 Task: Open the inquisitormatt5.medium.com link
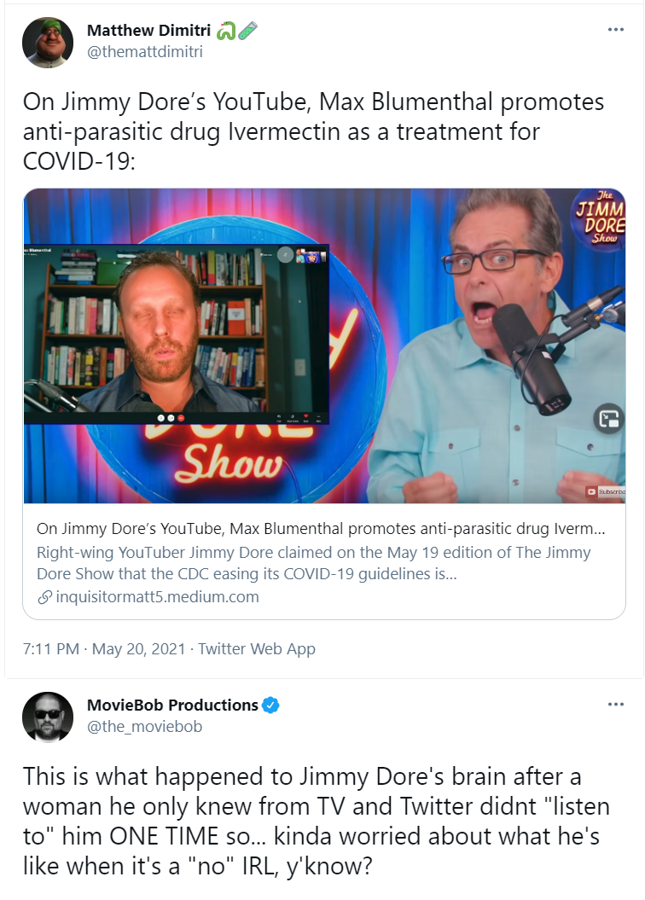click(157, 597)
